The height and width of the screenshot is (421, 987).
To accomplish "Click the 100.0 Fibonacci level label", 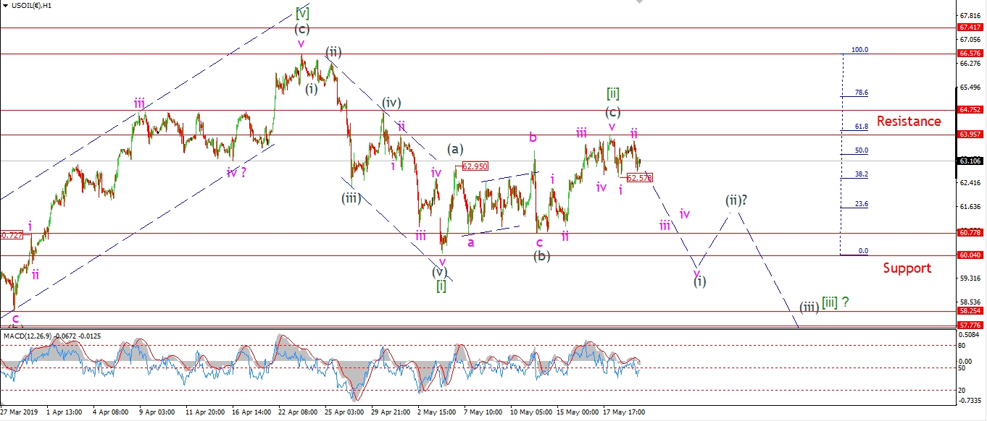I will (x=859, y=50).
